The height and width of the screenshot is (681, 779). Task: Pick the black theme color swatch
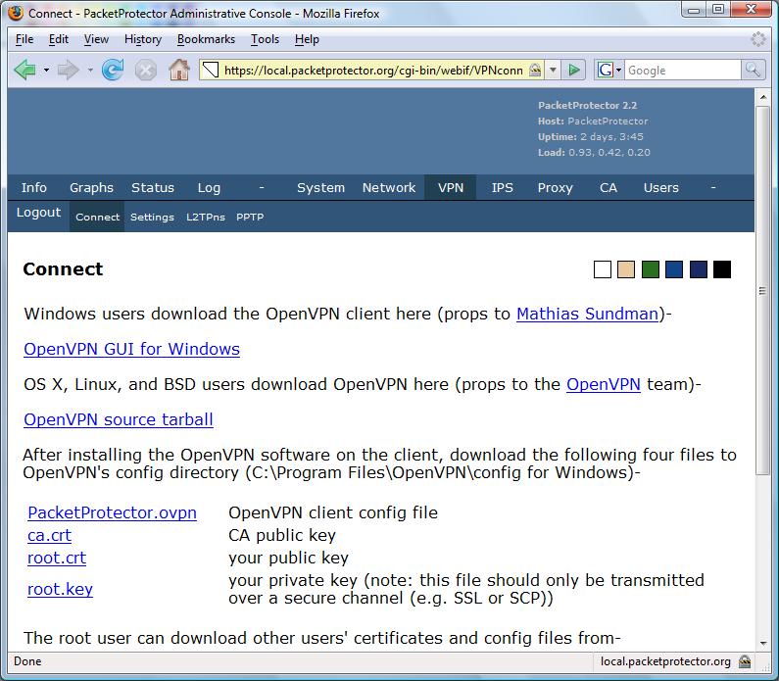(x=722, y=269)
